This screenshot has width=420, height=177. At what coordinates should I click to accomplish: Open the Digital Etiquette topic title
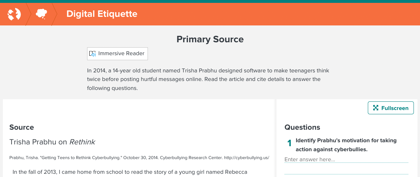[102, 14]
